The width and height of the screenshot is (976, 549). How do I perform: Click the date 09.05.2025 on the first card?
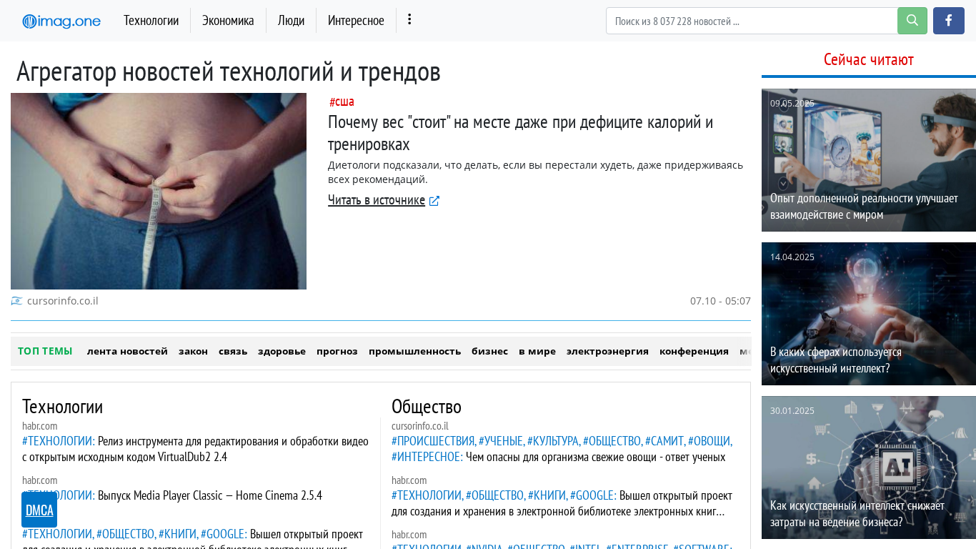[x=792, y=103]
